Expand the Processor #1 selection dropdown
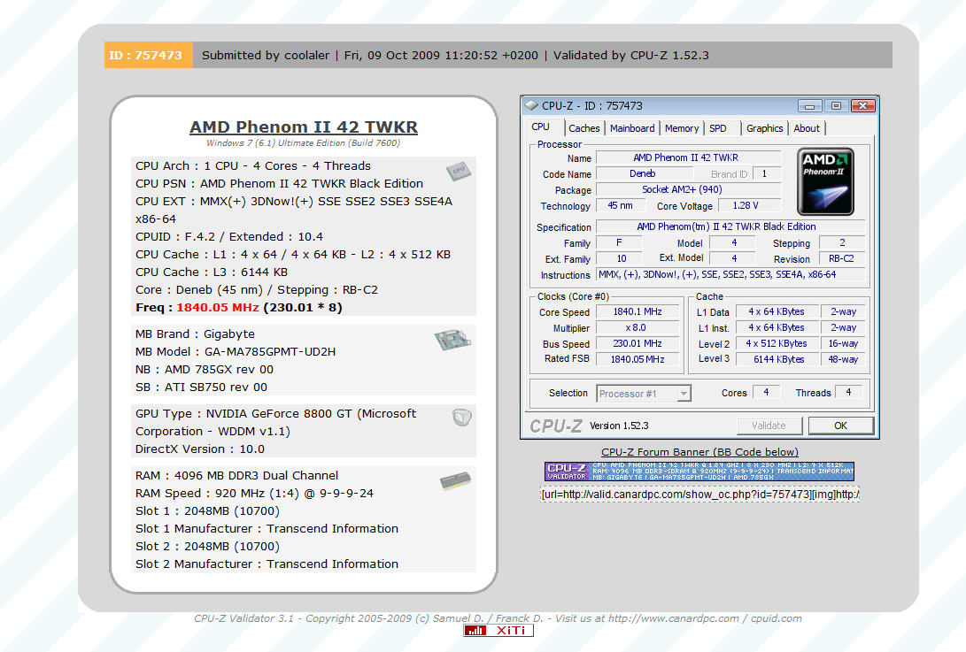Image resolution: width=966 pixels, height=652 pixels. [x=684, y=394]
